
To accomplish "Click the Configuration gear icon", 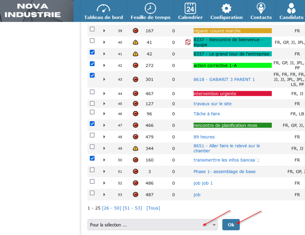I will point(226,8).
